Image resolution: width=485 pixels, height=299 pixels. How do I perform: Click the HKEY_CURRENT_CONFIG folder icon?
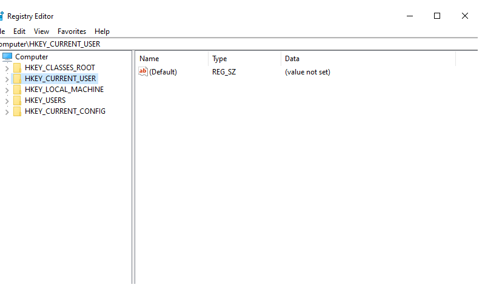[x=18, y=111]
